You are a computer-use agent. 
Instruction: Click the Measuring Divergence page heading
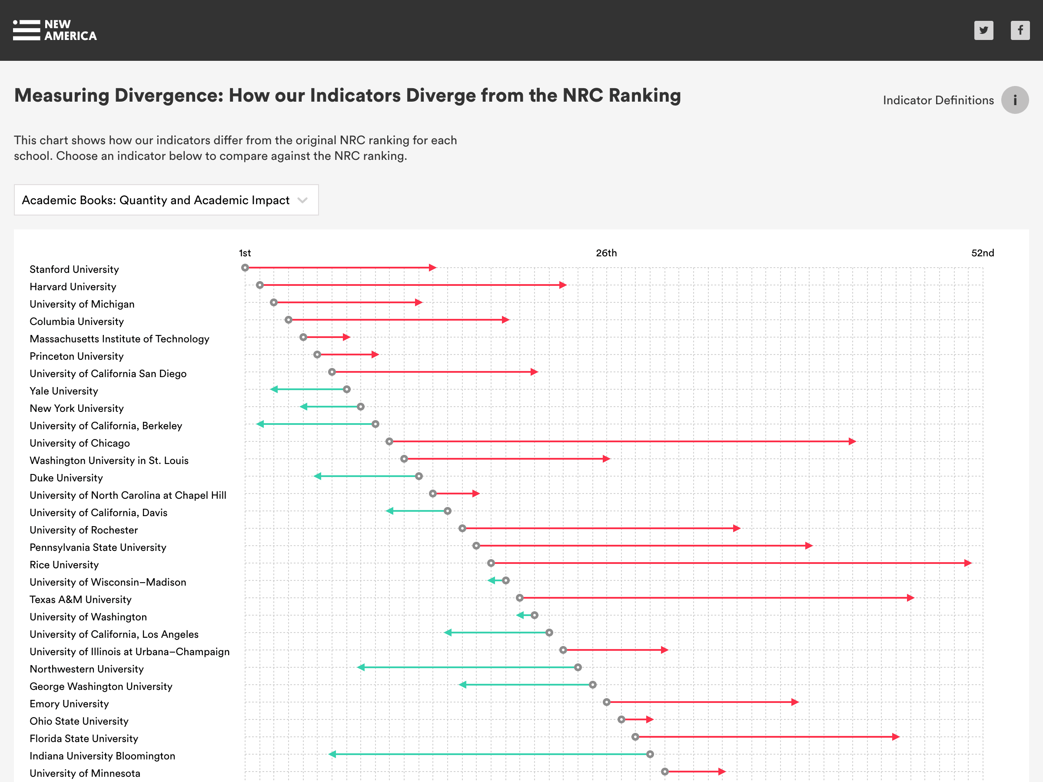pos(348,96)
